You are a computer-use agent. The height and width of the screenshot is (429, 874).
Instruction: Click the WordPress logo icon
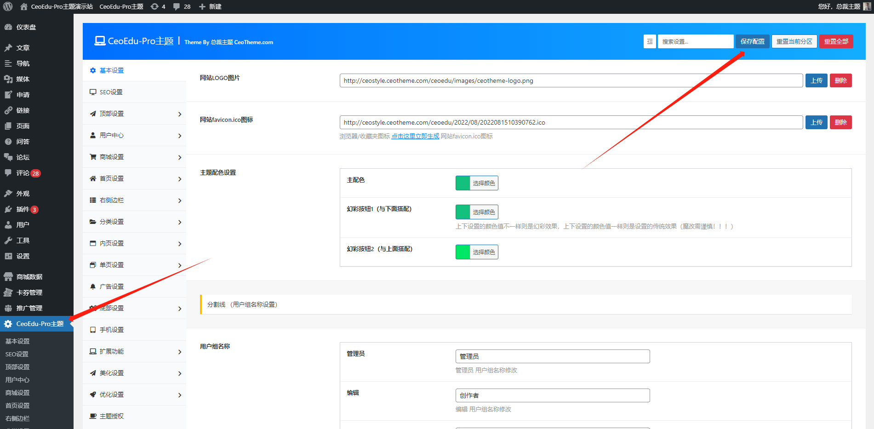[8, 6]
